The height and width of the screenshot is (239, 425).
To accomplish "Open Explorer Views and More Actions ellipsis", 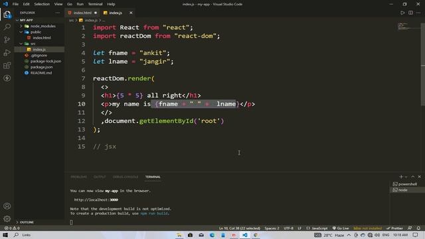I will tap(58, 13).
